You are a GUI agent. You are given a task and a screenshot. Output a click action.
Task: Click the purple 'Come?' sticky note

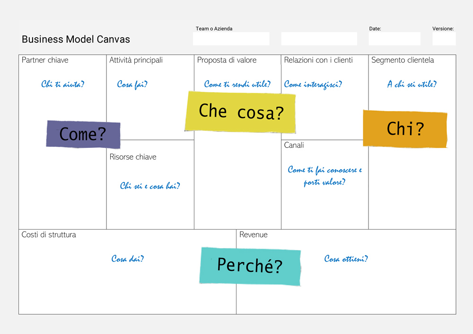tap(83, 134)
